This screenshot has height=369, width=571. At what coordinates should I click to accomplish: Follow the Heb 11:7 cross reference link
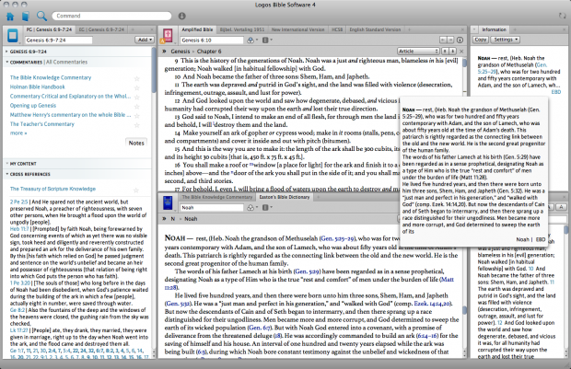coord(19,229)
